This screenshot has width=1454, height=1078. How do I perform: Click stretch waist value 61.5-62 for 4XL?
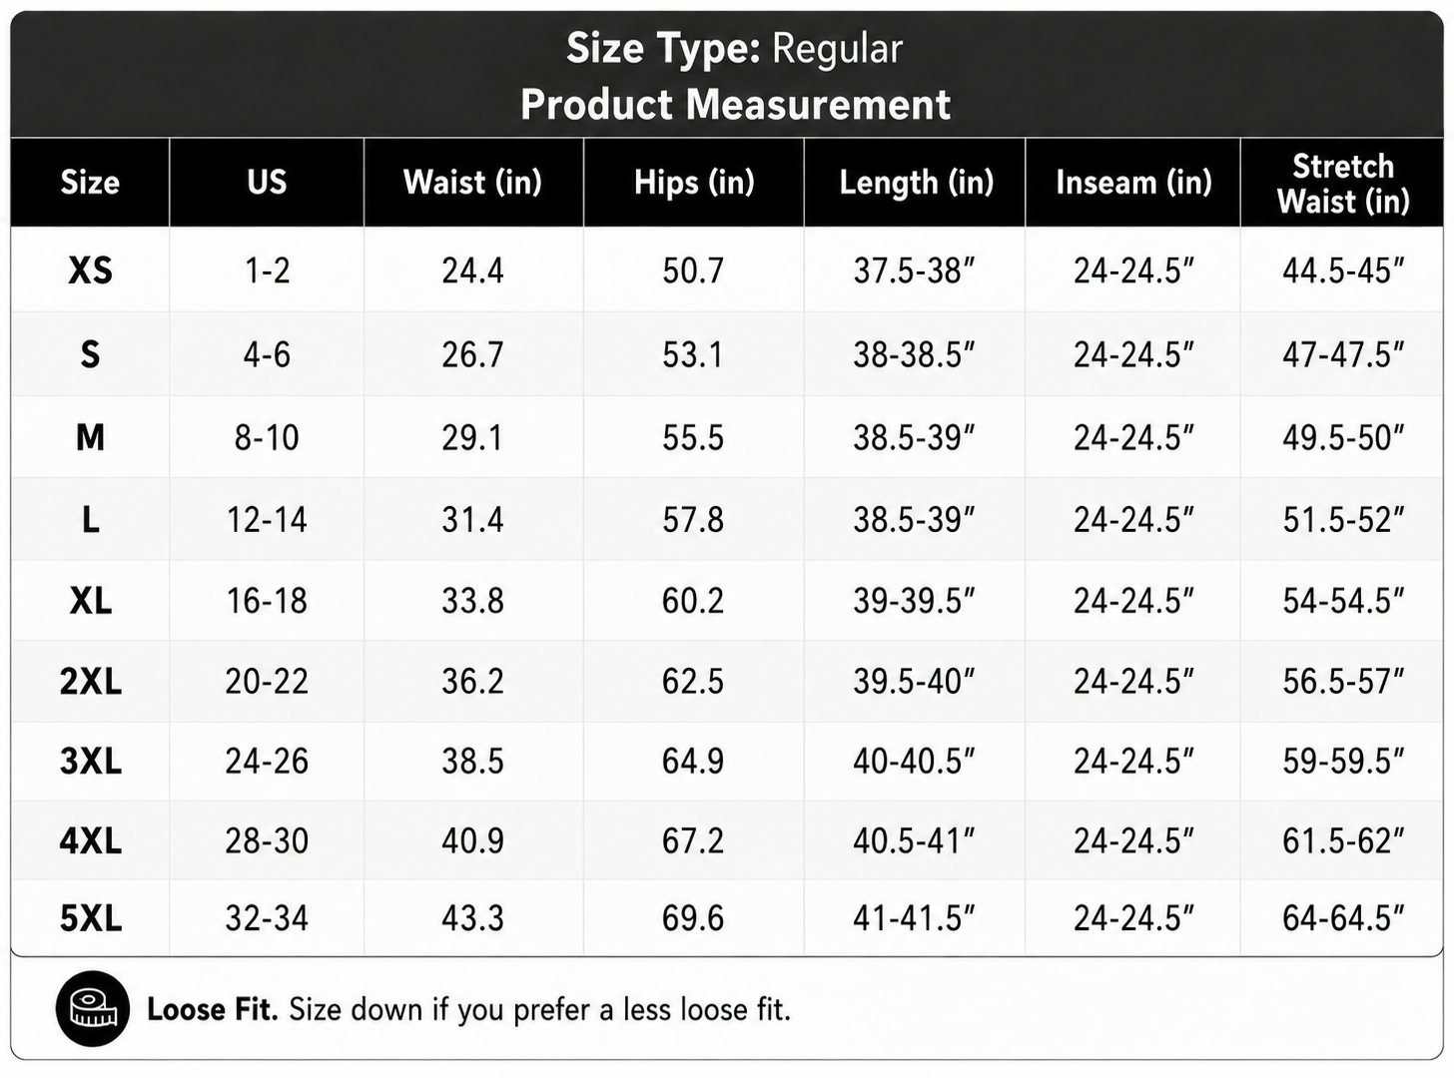1343,841
